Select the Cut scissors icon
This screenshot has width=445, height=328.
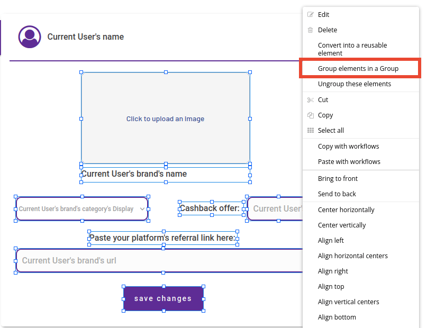(x=311, y=99)
